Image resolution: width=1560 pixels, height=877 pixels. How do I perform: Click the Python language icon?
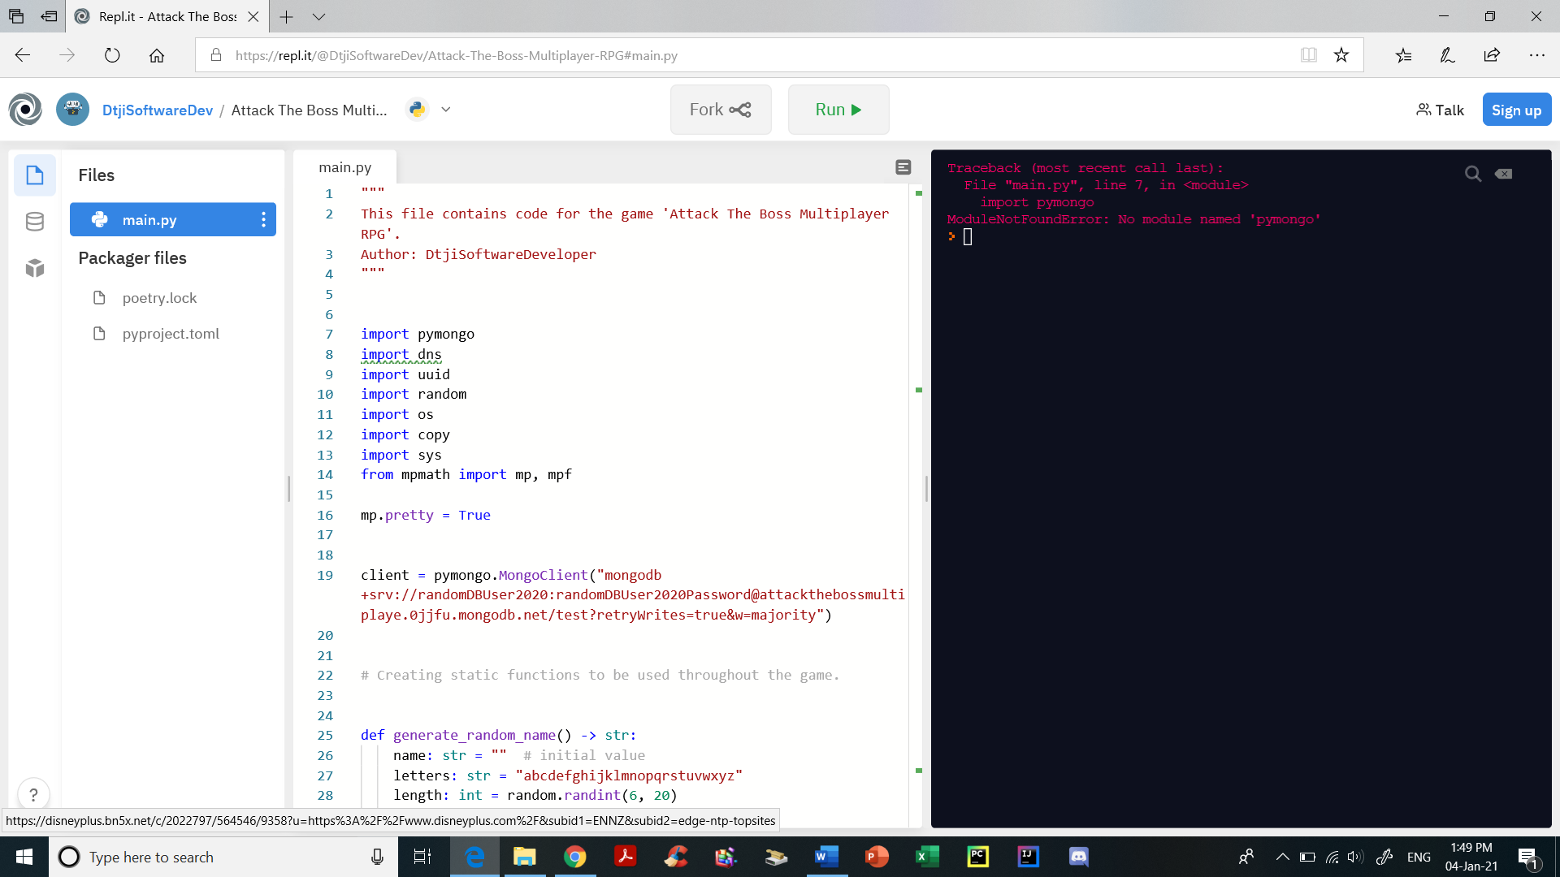(417, 109)
